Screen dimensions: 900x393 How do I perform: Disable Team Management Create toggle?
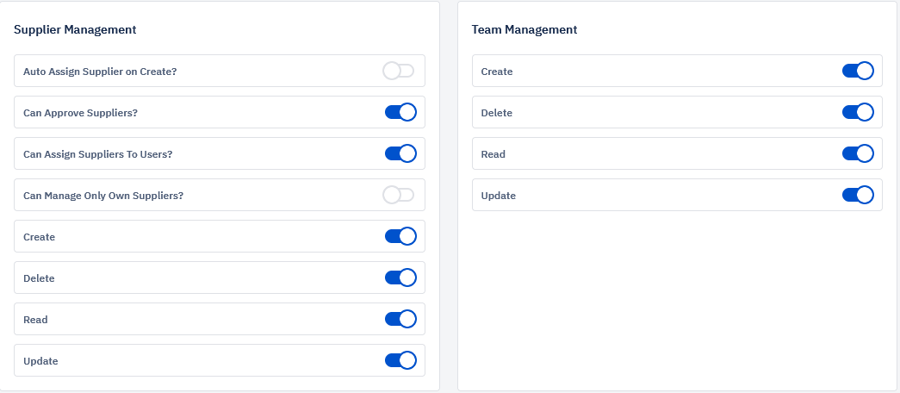click(858, 71)
